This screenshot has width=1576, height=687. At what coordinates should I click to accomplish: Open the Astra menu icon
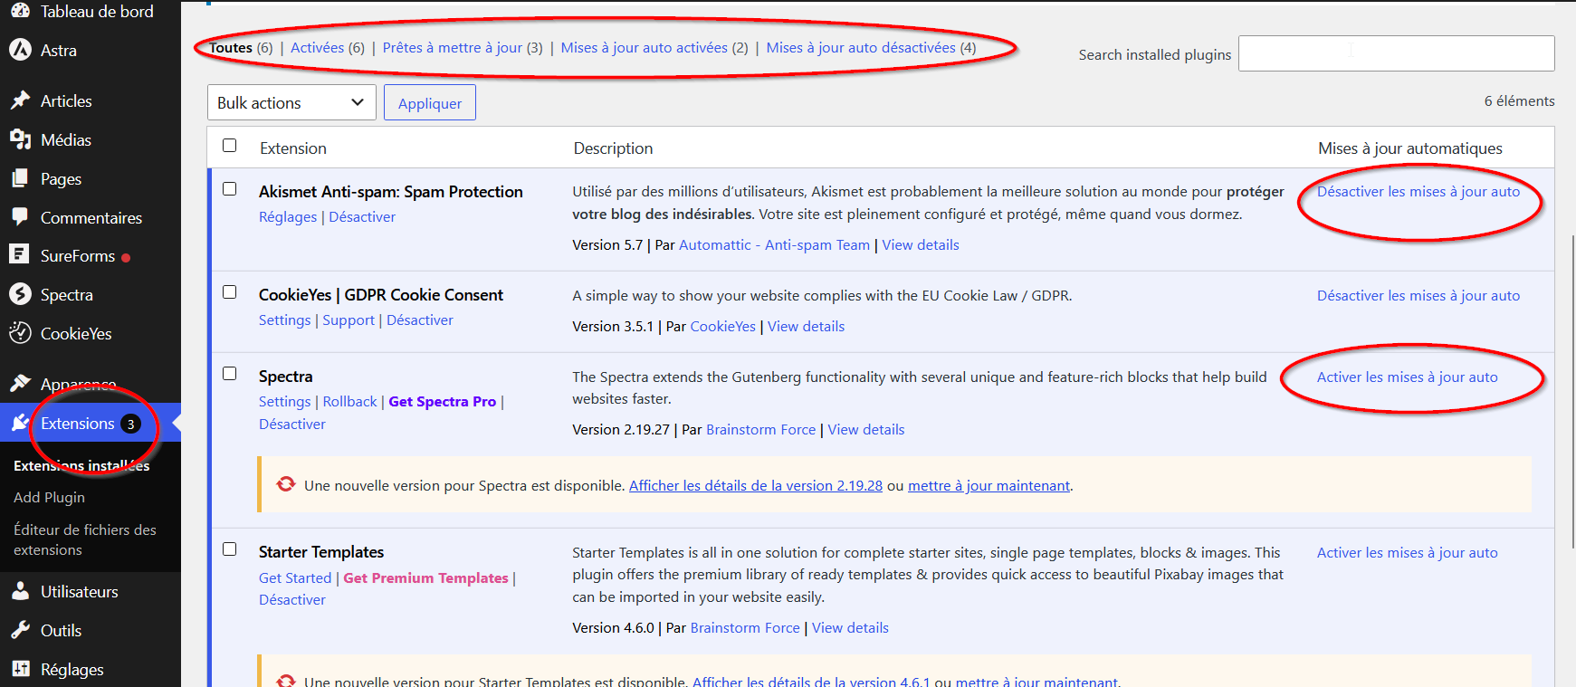click(x=20, y=50)
